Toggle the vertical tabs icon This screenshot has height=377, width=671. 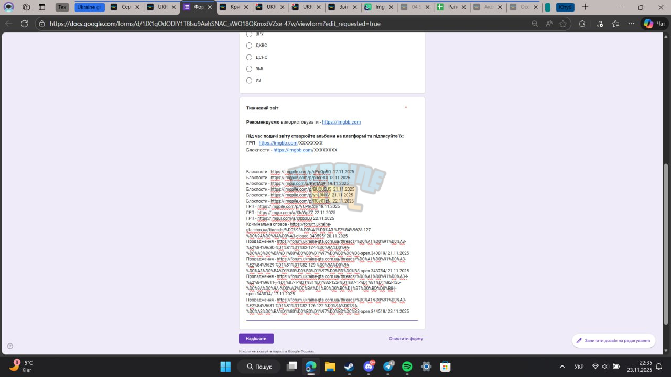[x=42, y=7]
